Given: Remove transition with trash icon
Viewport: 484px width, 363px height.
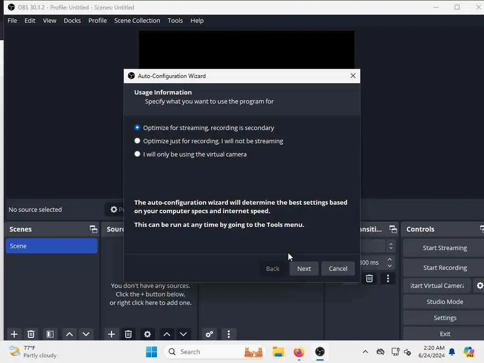Looking at the screenshot, I should click(x=369, y=278).
